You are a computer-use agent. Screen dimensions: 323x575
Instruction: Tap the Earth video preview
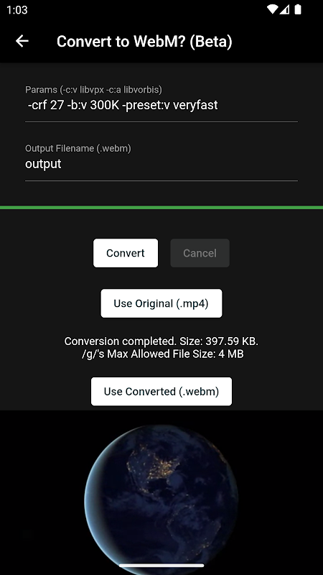tap(161, 492)
